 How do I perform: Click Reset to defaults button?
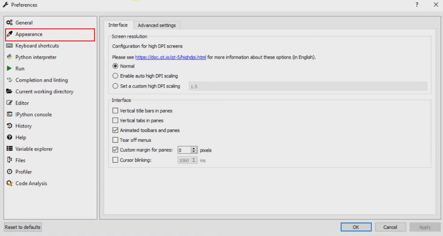23,227
